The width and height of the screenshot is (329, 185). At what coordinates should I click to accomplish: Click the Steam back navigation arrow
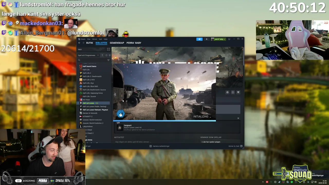point(79,43)
